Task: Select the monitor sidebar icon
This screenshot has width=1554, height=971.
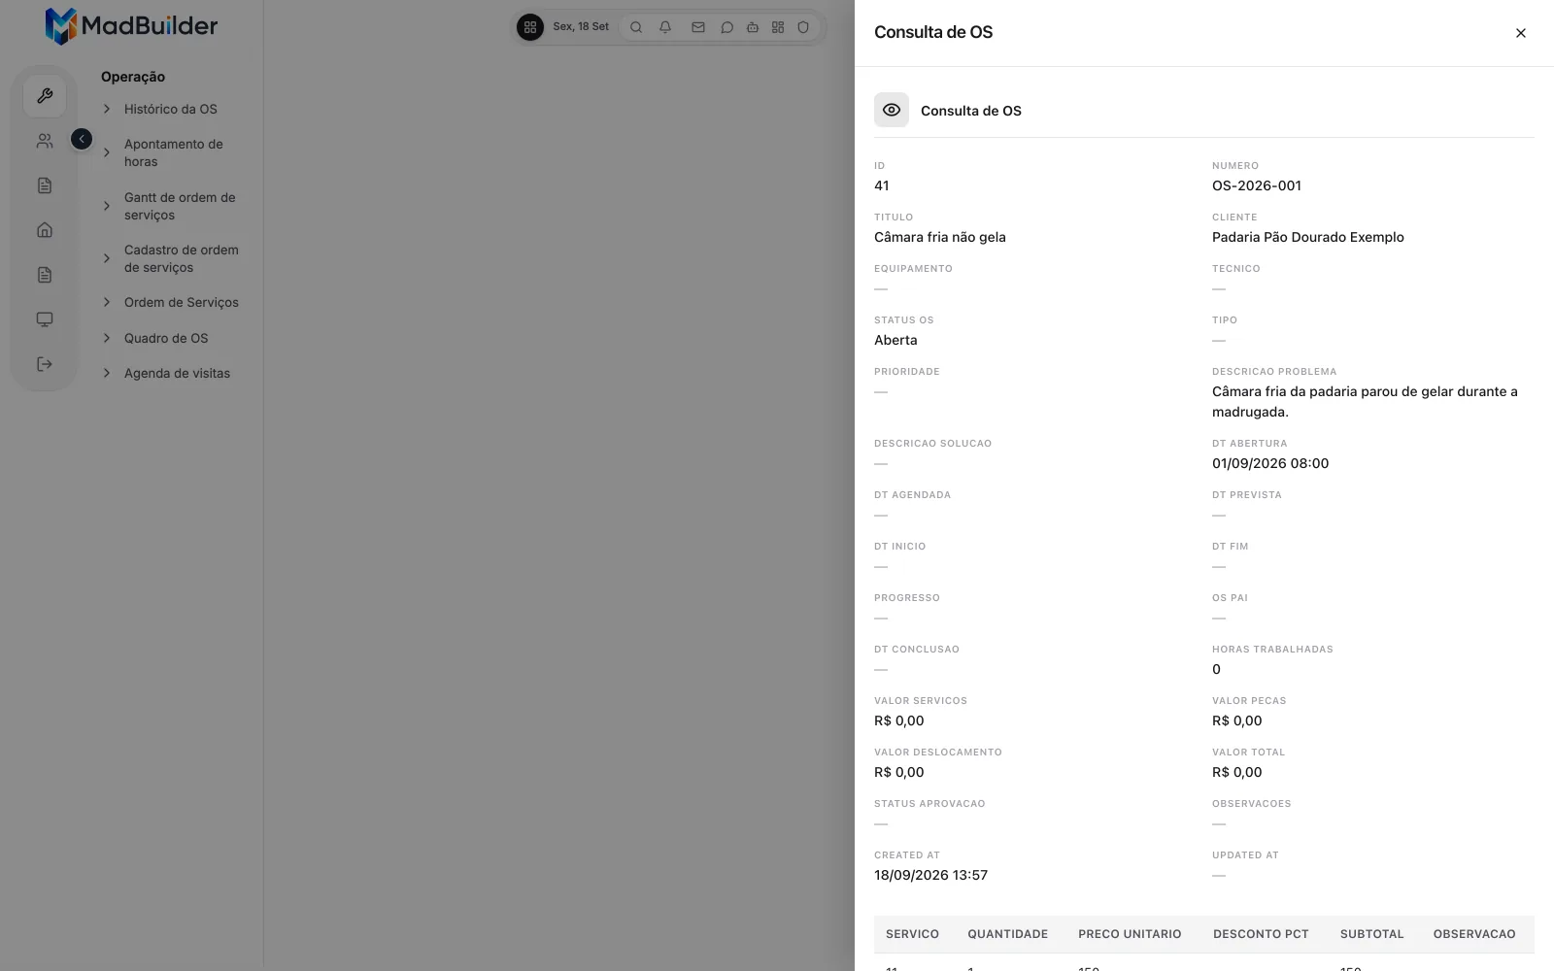Action: tap(45, 319)
